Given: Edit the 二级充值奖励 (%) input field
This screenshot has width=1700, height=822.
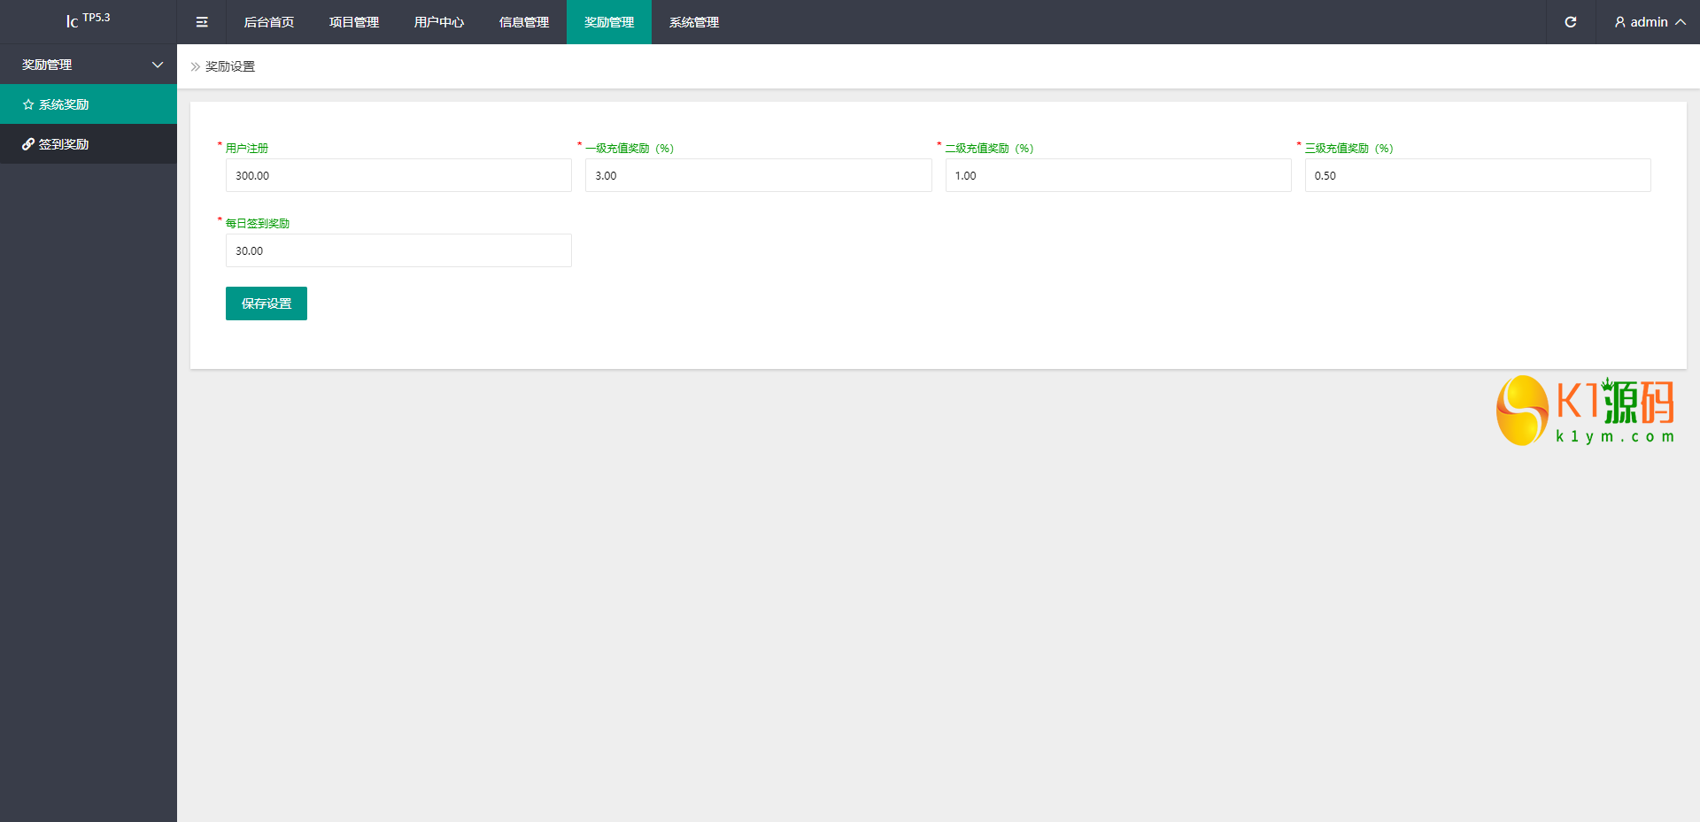Looking at the screenshot, I should click(x=1118, y=175).
